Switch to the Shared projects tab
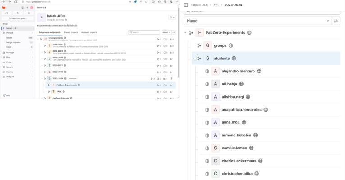Viewport: 345px width, 180px height. pos(71,32)
